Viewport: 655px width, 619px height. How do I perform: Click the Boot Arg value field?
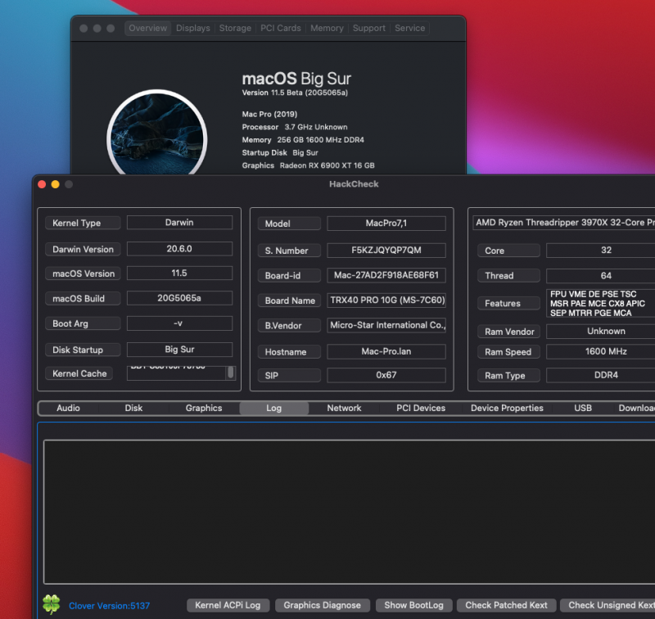coord(179,323)
